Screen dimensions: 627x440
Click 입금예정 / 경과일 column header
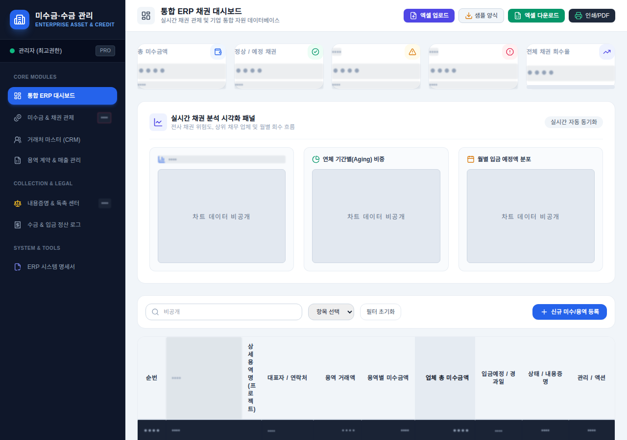click(499, 378)
